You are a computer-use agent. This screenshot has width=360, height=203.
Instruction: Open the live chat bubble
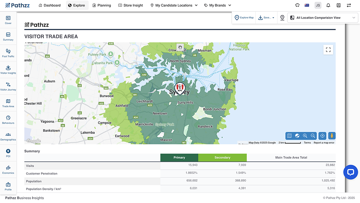350,172
